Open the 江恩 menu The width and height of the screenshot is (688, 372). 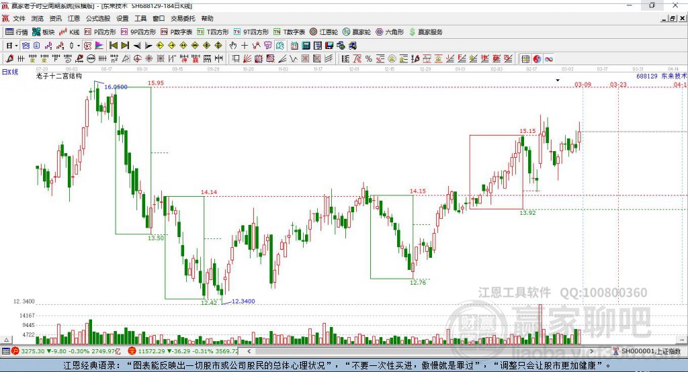(74, 18)
